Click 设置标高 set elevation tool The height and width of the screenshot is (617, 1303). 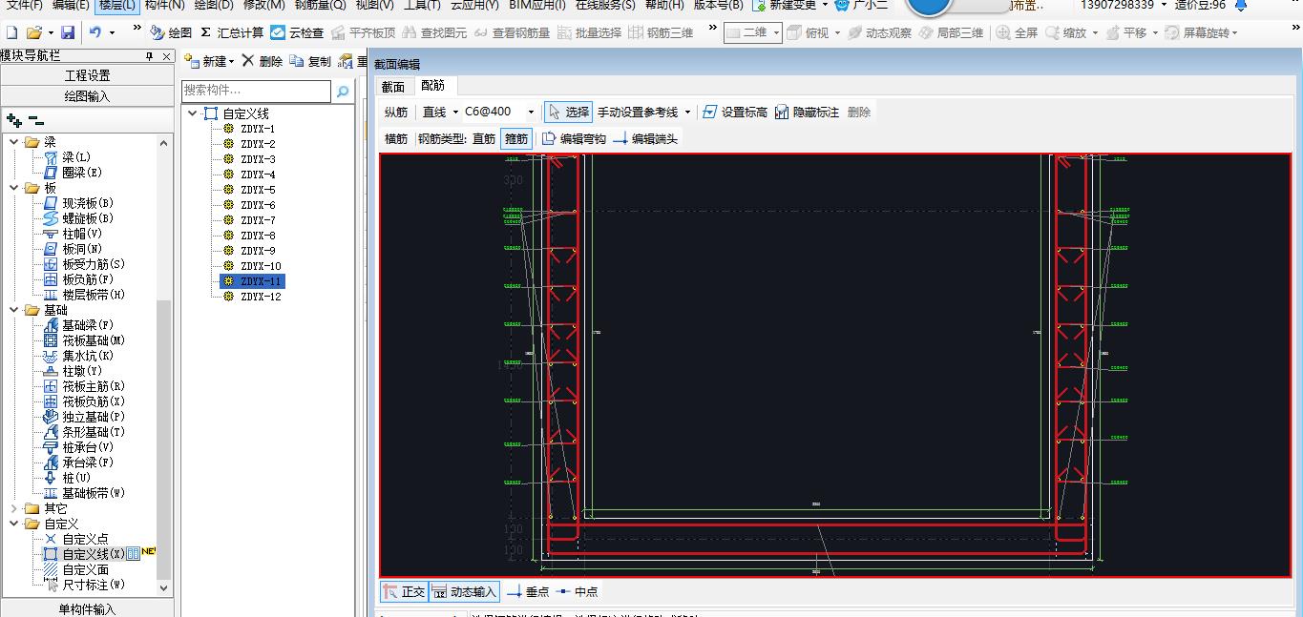pyautogui.click(x=734, y=112)
